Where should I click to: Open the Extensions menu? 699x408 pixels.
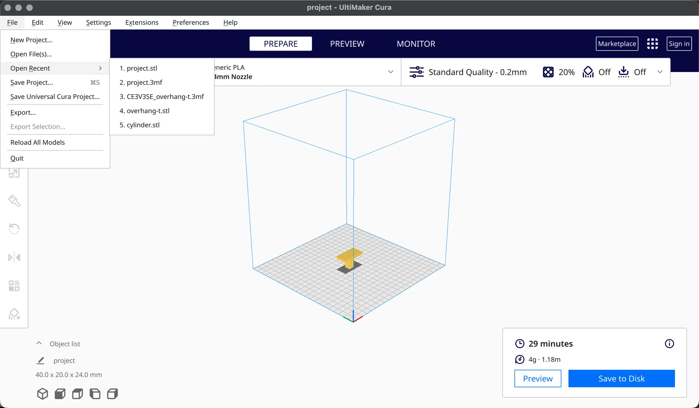(x=142, y=22)
